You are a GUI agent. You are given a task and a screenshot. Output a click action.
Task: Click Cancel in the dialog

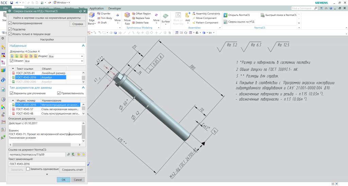point(78,180)
